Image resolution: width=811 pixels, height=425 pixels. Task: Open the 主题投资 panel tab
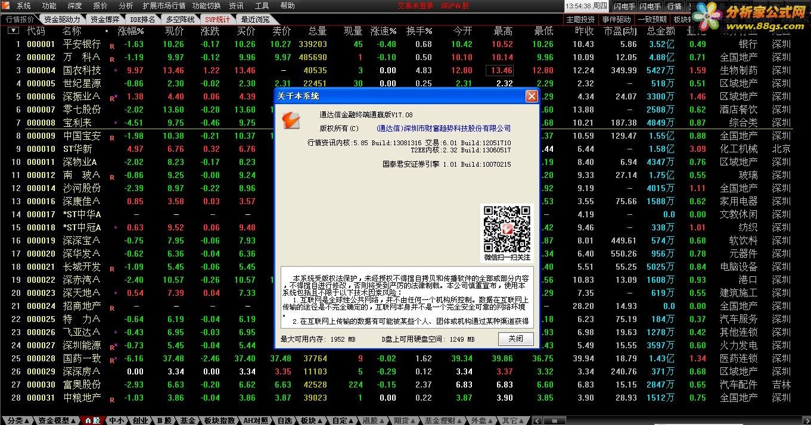[580, 19]
